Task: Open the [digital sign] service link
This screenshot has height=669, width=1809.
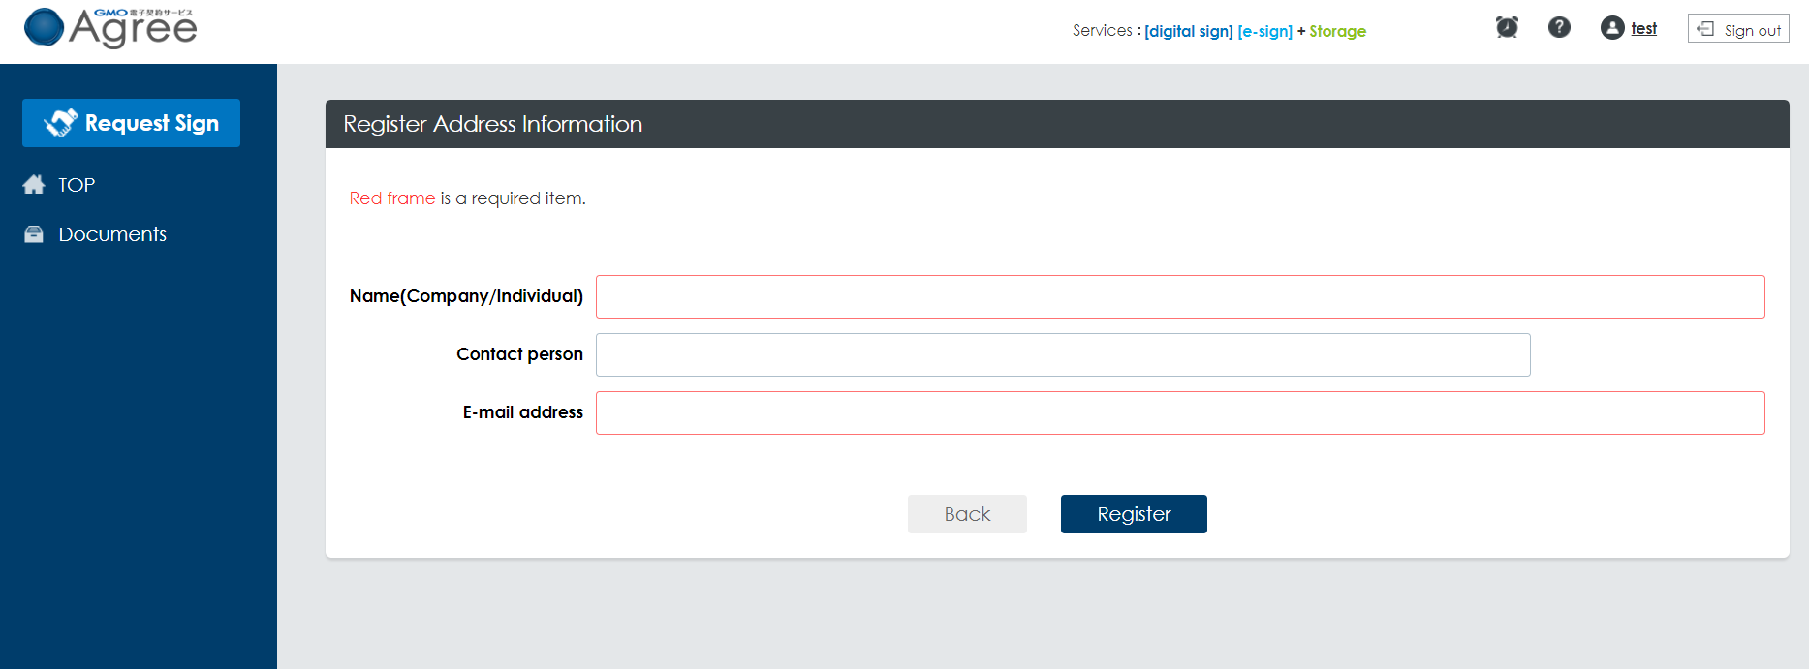Action: coord(1188,31)
